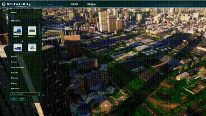Switch to the GD-Editor tab
The width and height of the screenshot is (206, 116).
pos(92,4)
